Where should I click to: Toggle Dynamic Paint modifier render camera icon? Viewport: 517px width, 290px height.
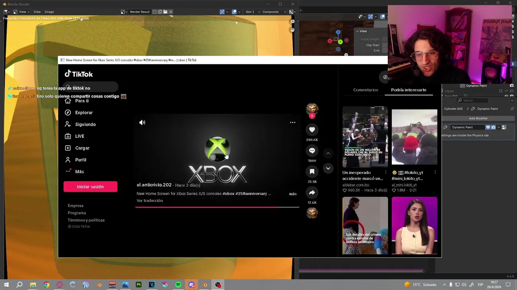493,127
